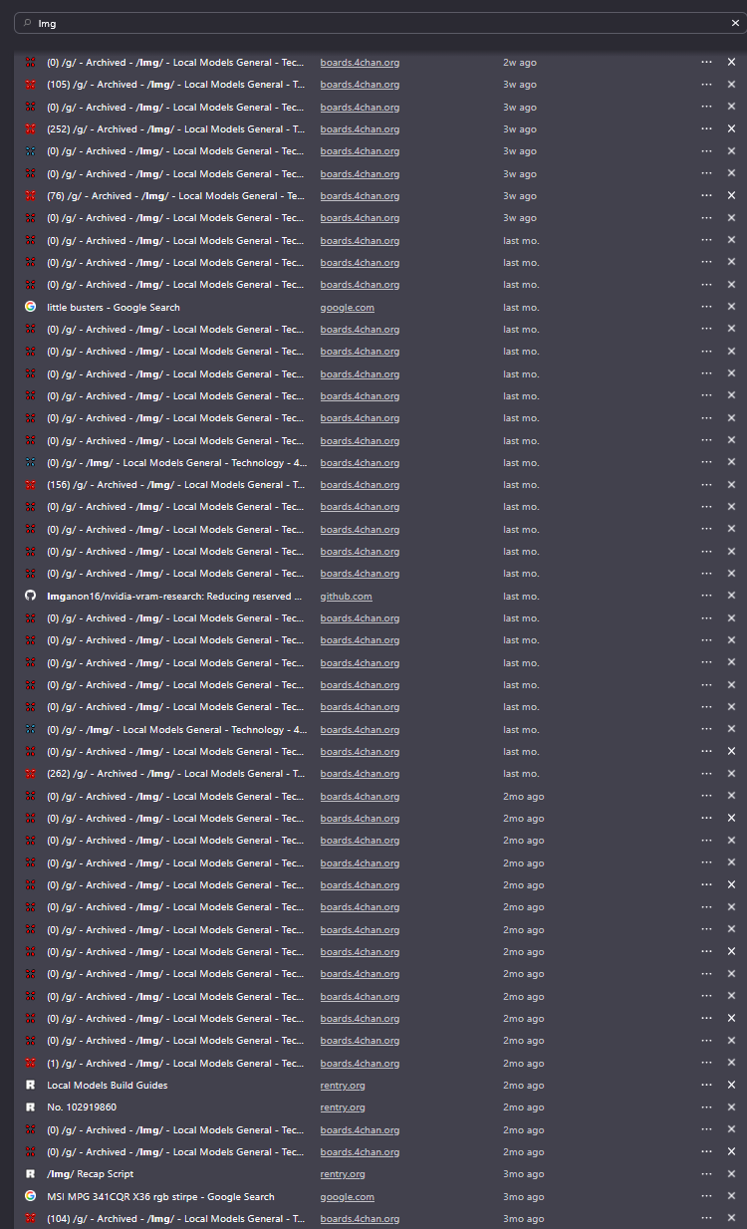
Task: Open more options for the (252) thread entry
Action: (706, 128)
